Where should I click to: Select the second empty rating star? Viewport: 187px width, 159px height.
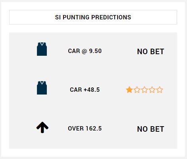(137, 90)
